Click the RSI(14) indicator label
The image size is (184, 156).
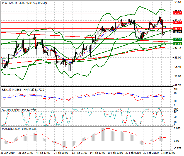(x=6, y=90)
